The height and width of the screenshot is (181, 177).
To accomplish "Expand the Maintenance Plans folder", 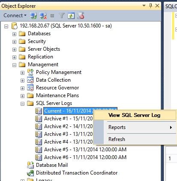I will [x=22, y=96].
